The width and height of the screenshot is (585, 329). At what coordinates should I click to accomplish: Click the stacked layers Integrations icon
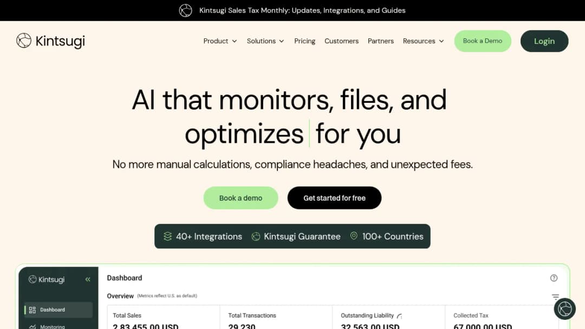[167, 236]
